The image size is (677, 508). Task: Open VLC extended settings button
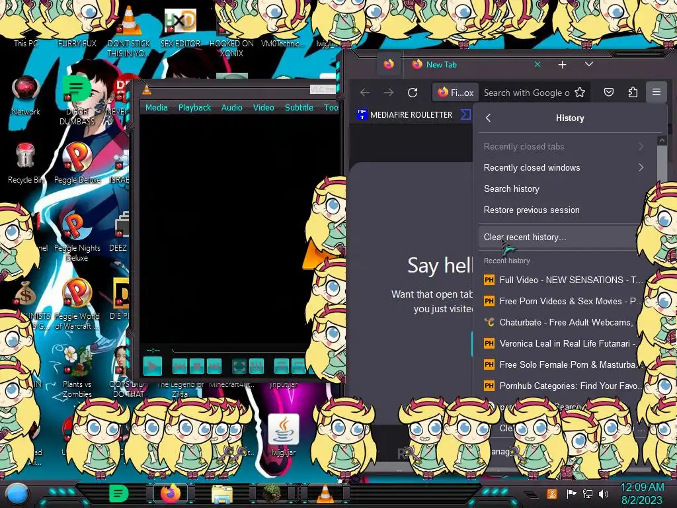[x=257, y=366]
